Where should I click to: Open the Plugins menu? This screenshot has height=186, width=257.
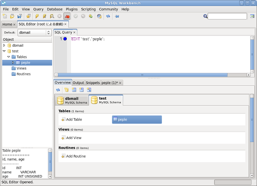pos(72,9)
